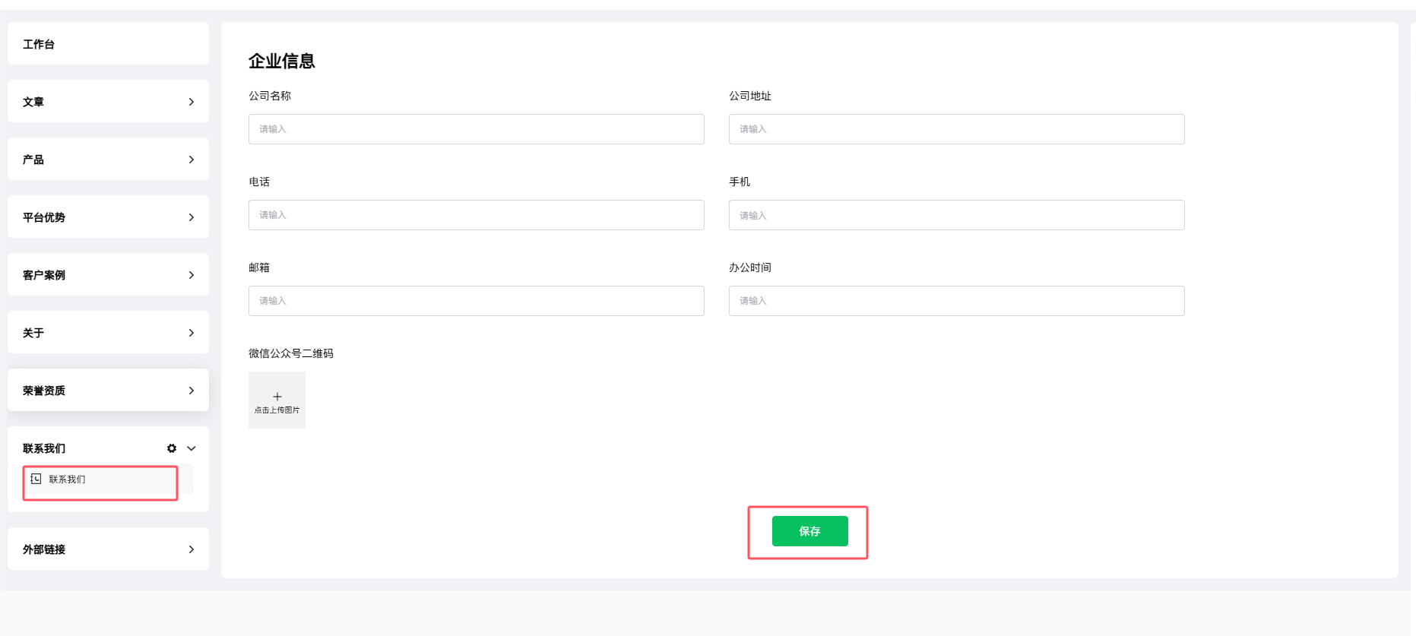Click the 公司名称 input field

pyautogui.click(x=477, y=129)
